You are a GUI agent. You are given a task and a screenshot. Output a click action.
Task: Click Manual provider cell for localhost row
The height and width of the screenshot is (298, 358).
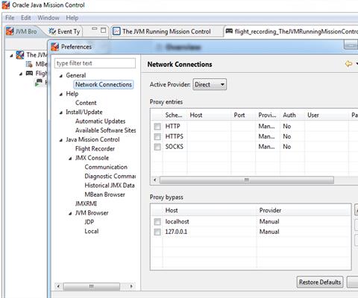(x=269, y=221)
